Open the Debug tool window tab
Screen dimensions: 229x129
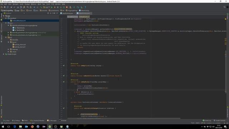(x=16, y=120)
